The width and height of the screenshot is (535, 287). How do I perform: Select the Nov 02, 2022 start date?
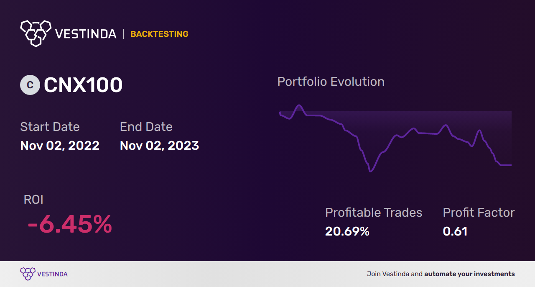[x=60, y=146]
